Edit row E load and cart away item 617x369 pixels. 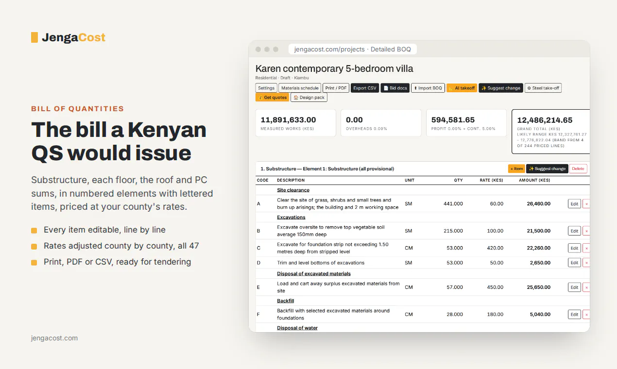pos(574,287)
